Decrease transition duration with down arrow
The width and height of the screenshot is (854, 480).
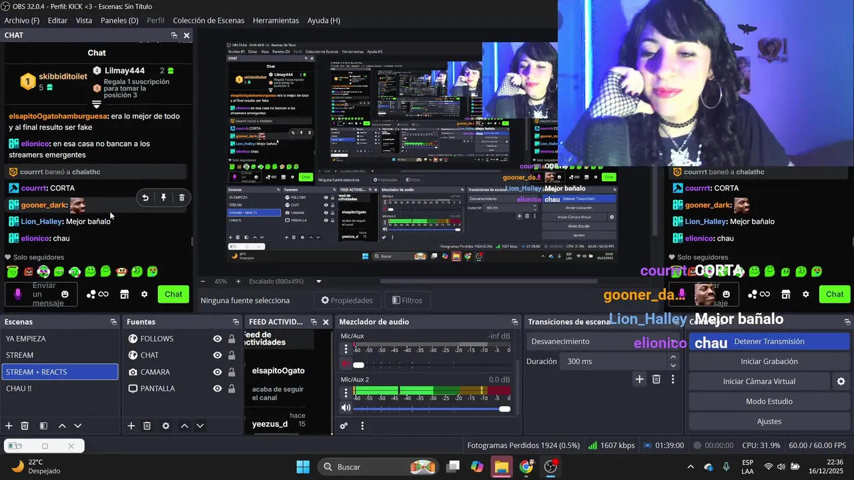click(673, 365)
